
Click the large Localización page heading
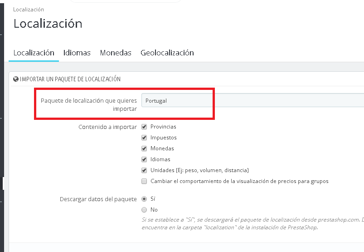48,24
